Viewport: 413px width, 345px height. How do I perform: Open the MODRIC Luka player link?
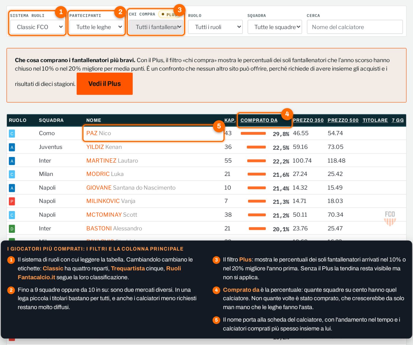tap(105, 174)
